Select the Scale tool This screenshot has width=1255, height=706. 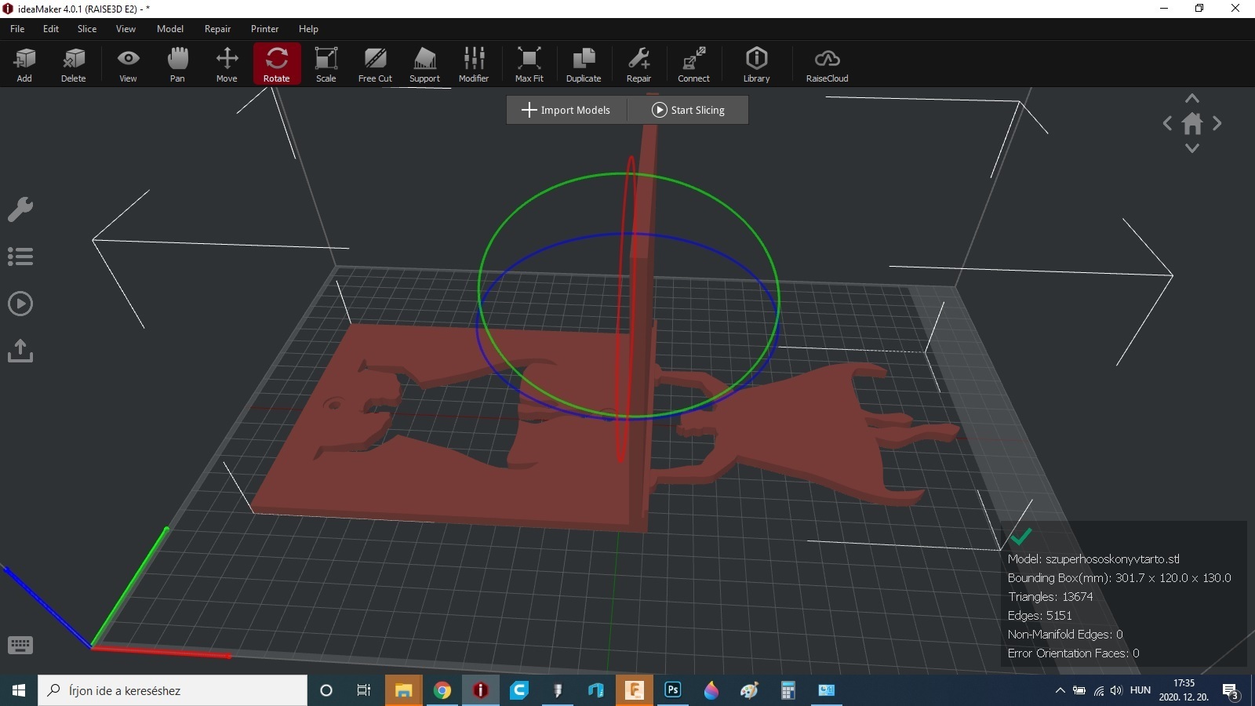tap(326, 64)
